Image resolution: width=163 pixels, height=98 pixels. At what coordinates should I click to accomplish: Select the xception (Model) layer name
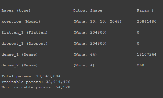(21, 22)
